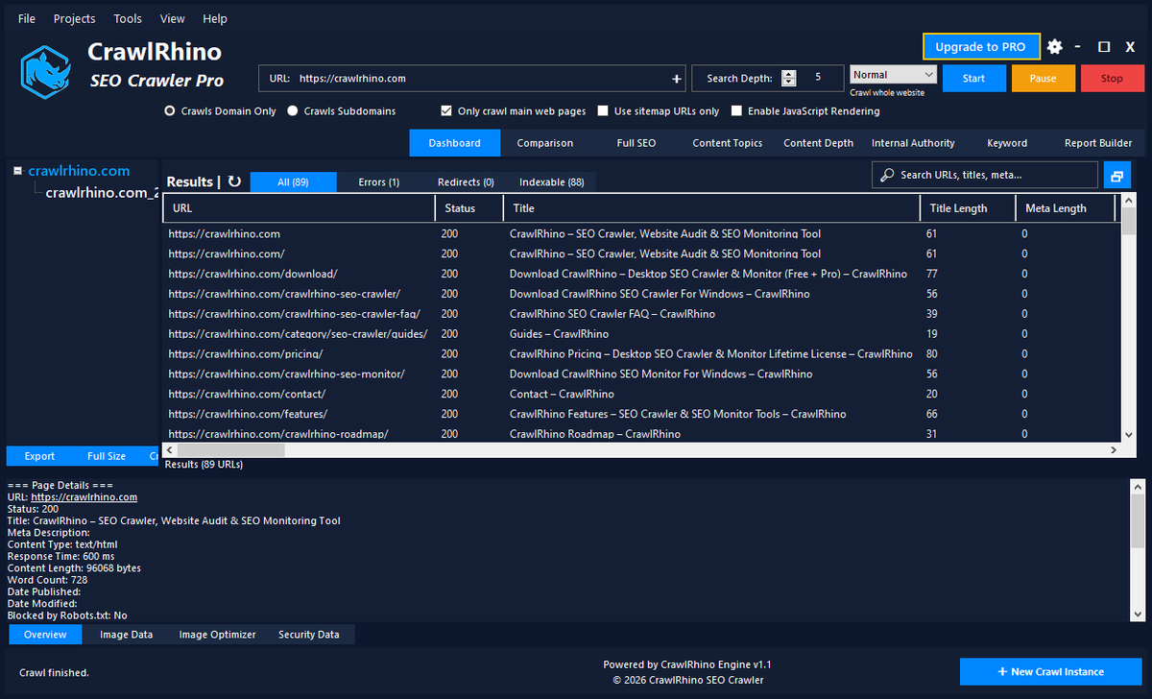Click the Export button

39,456
